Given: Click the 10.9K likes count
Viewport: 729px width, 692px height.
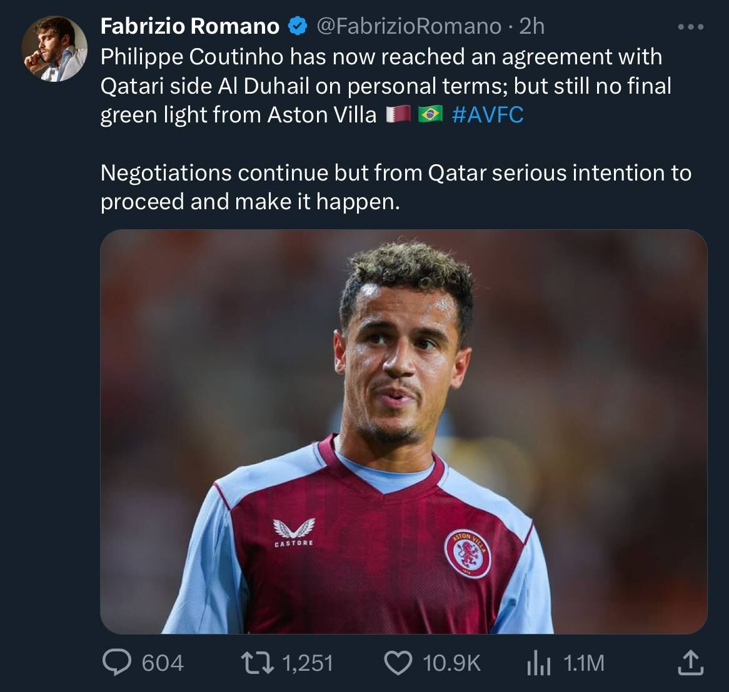Looking at the screenshot, I should tap(451, 663).
